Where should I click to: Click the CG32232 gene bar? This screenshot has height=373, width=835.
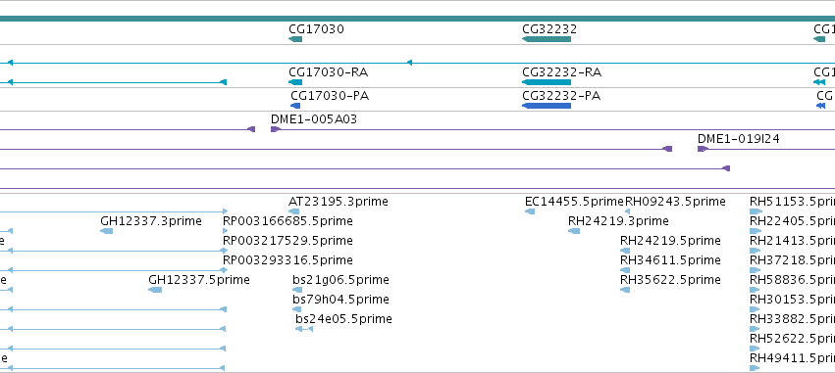pos(547,39)
